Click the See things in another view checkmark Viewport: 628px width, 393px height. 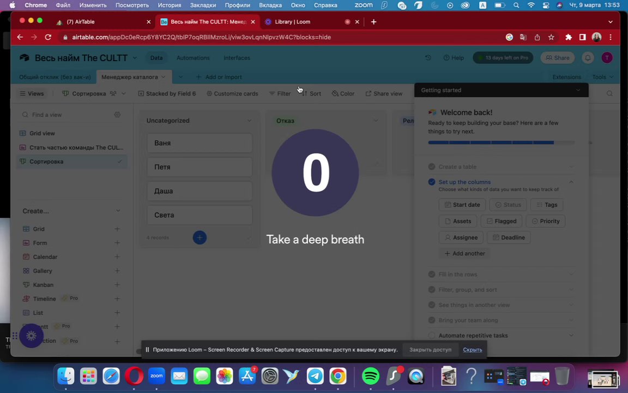[432, 305]
